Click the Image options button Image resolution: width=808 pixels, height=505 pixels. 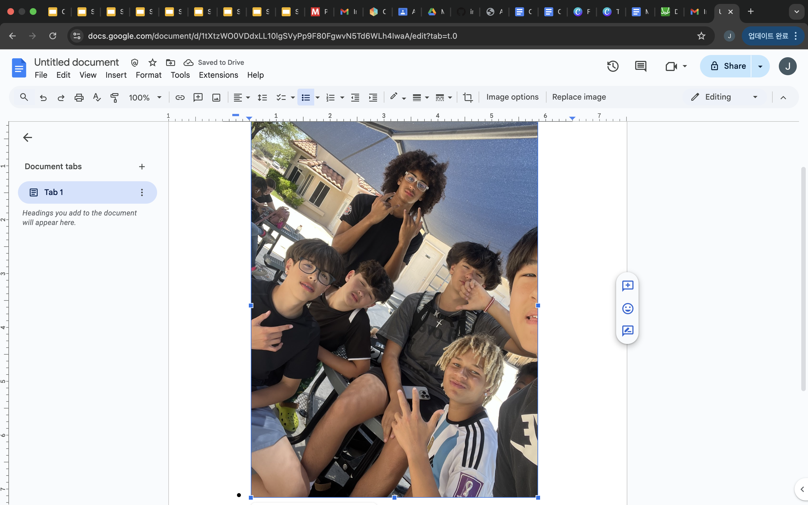tap(512, 97)
